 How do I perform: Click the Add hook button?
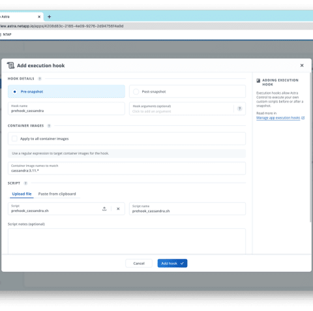[172, 263]
